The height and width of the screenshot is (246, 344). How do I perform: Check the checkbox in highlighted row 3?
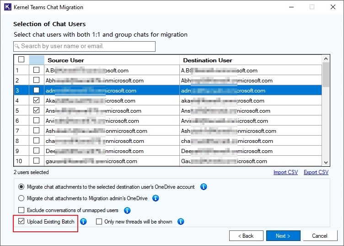pyautogui.click(x=37, y=90)
